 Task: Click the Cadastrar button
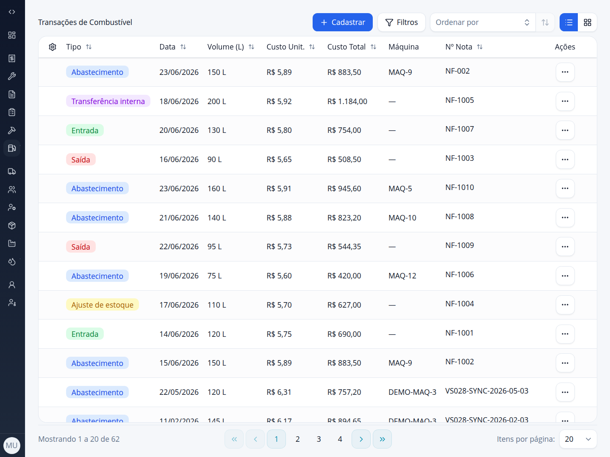point(343,22)
